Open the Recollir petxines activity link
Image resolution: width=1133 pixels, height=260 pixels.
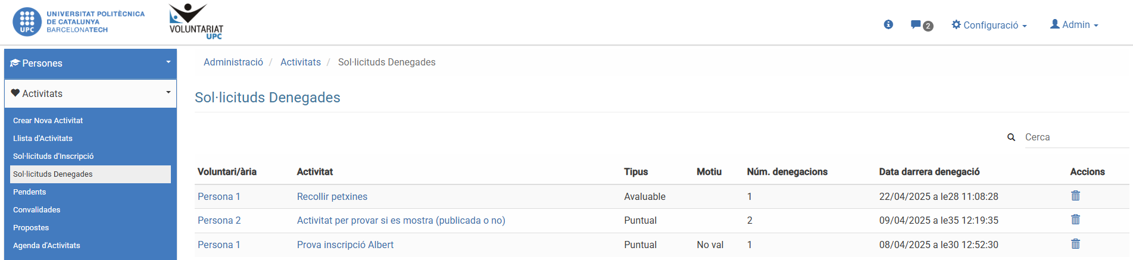click(x=332, y=197)
